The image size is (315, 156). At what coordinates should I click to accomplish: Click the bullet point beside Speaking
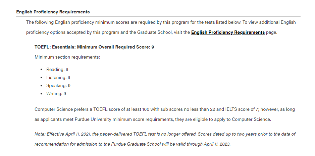(41, 86)
